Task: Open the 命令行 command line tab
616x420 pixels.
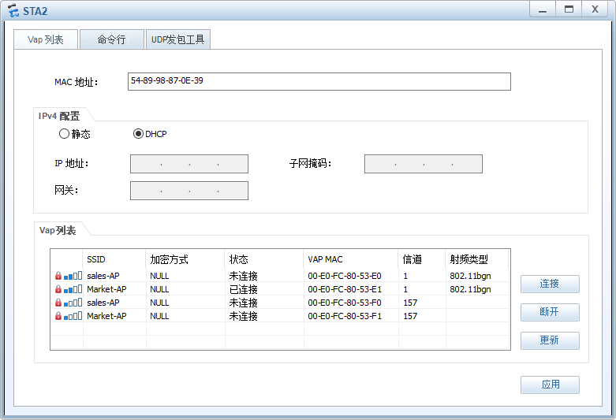Action: tap(111, 39)
